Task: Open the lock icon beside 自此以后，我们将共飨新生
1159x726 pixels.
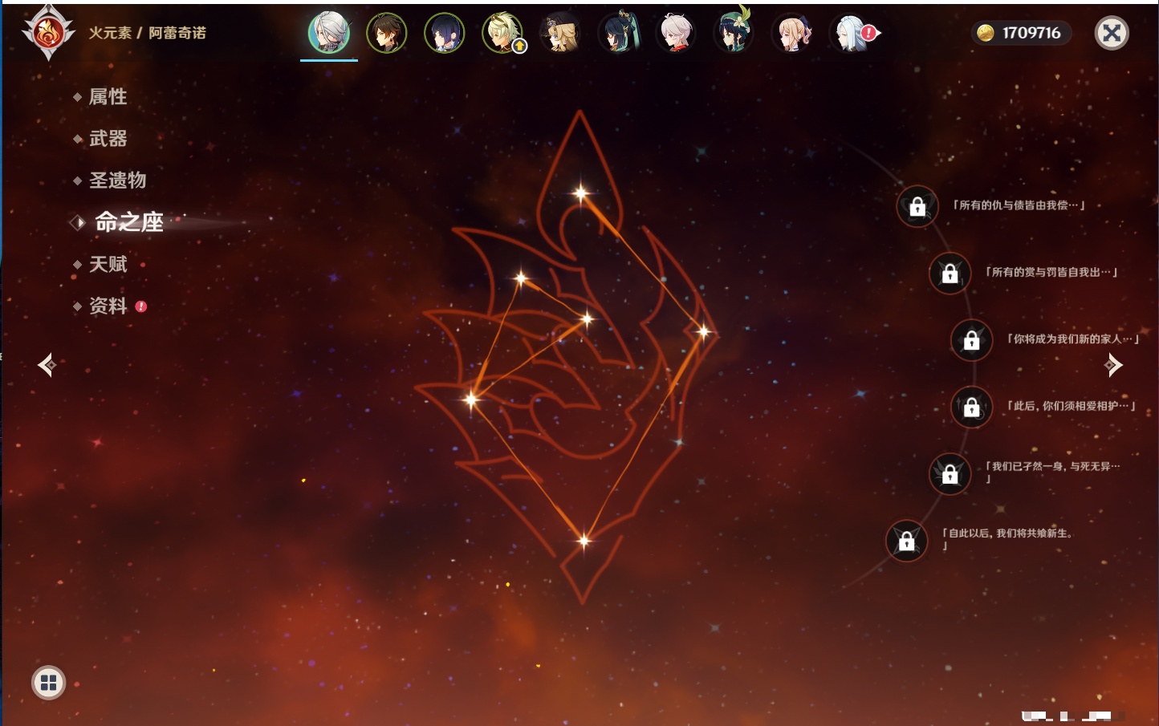Action: pos(906,541)
